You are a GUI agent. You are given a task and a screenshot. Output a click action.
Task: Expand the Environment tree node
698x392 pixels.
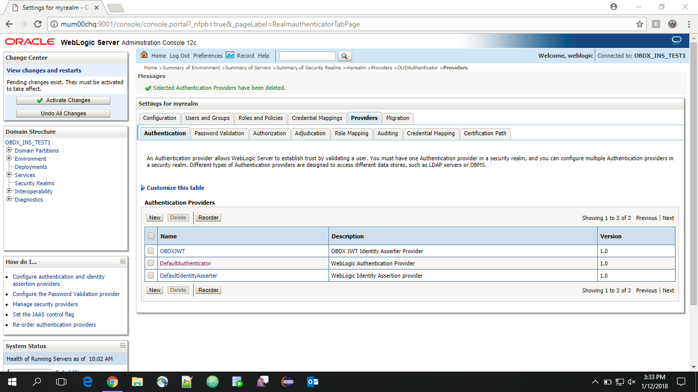click(x=9, y=158)
